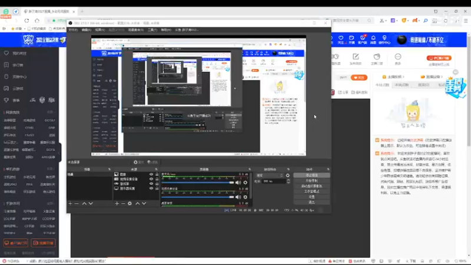Screen dimensions: 471x265
Task: Open source properties gear above OBS docks
Action: point(136,162)
